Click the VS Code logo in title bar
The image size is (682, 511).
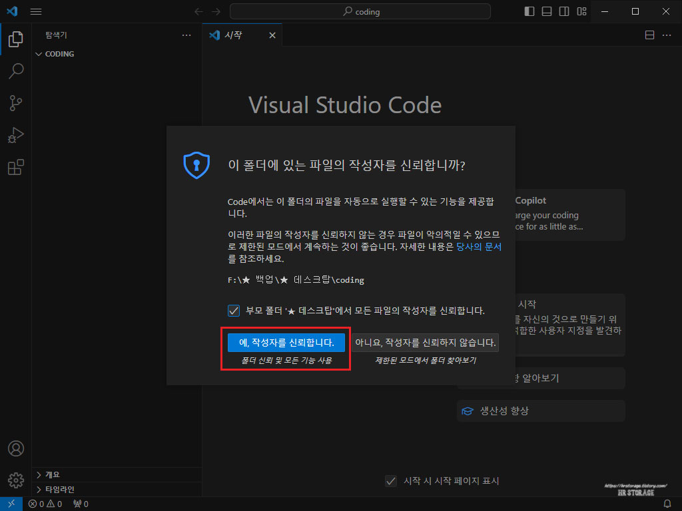12,11
